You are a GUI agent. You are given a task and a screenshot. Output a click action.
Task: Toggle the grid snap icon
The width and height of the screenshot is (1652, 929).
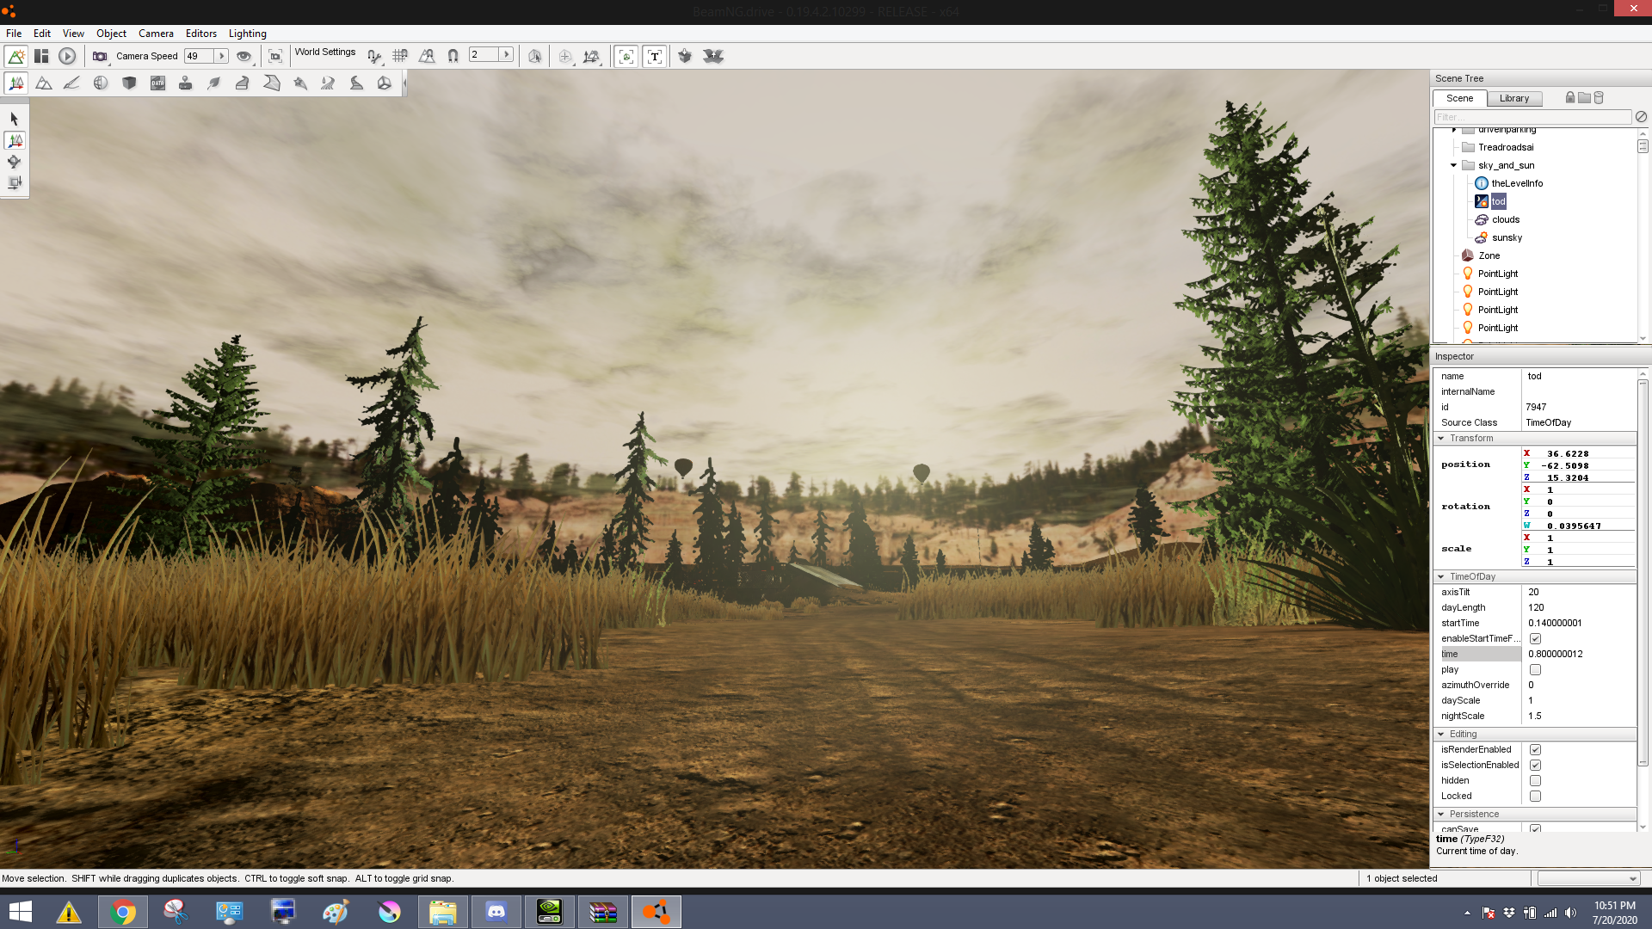[400, 57]
